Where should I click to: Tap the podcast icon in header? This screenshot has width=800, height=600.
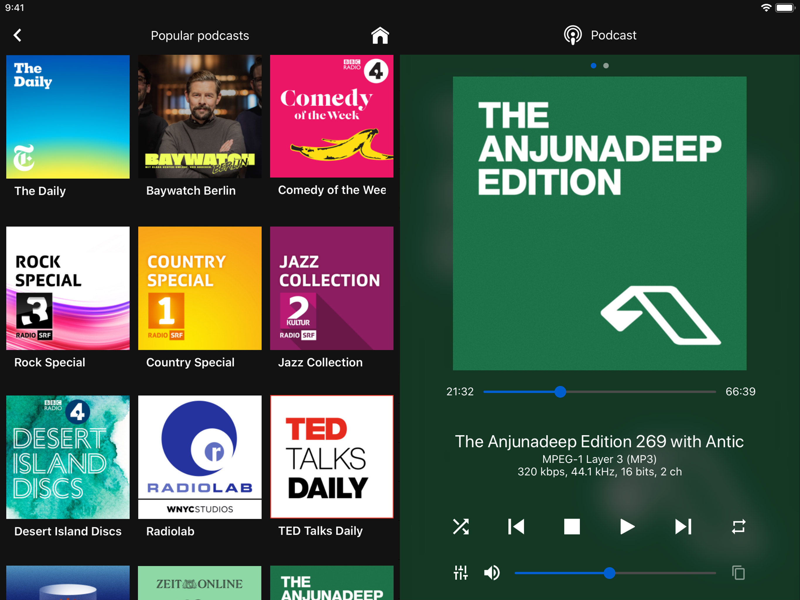[573, 35]
